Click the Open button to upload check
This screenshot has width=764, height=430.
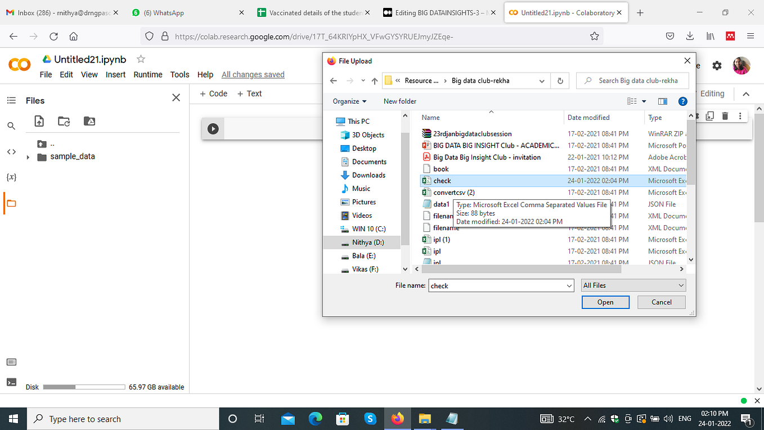point(605,302)
